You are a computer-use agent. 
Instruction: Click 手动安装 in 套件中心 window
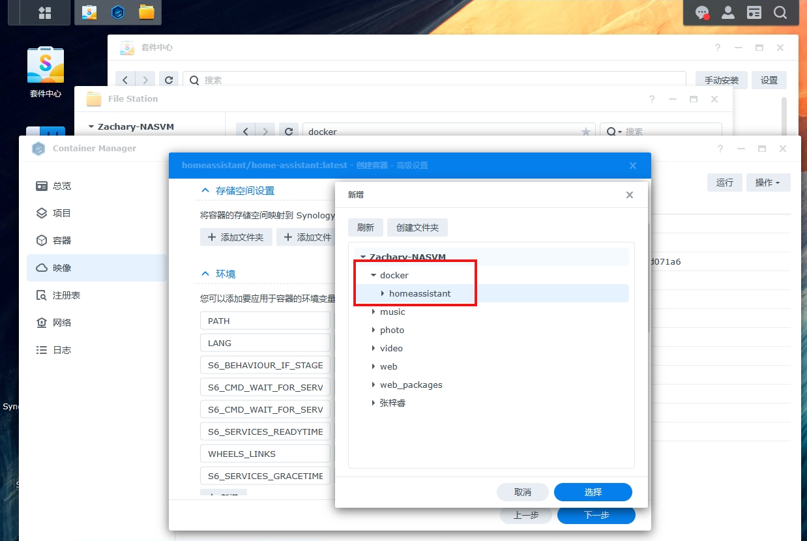pyautogui.click(x=722, y=80)
